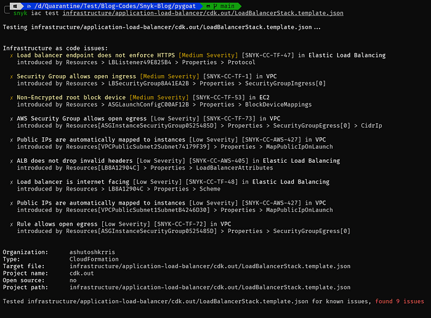Image resolution: width=431 pixels, height=318 pixels.
Task: Click the x marker beside VPCPublicSubnet2 public IPs issue
Action: tap(11, 140)
